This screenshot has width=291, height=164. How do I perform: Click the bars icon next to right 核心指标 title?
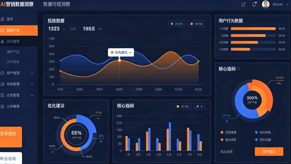[238, 69]
